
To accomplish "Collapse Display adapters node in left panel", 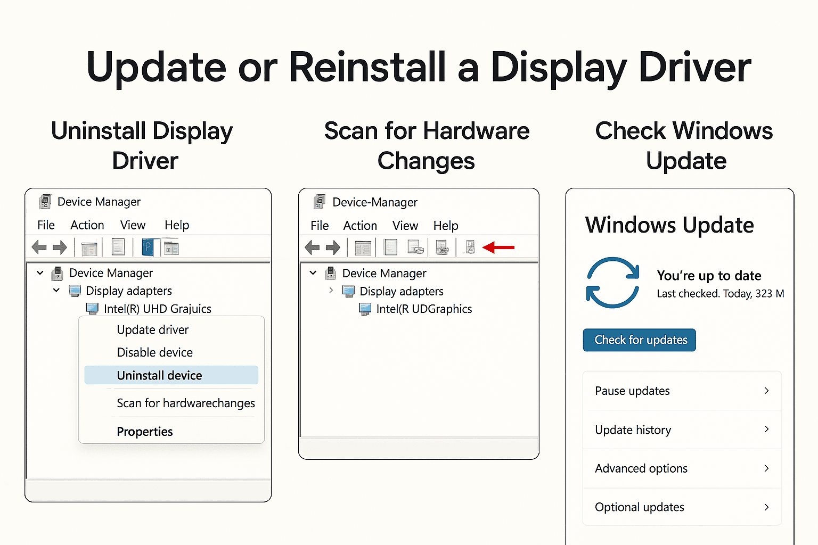I will pos(56,290).
